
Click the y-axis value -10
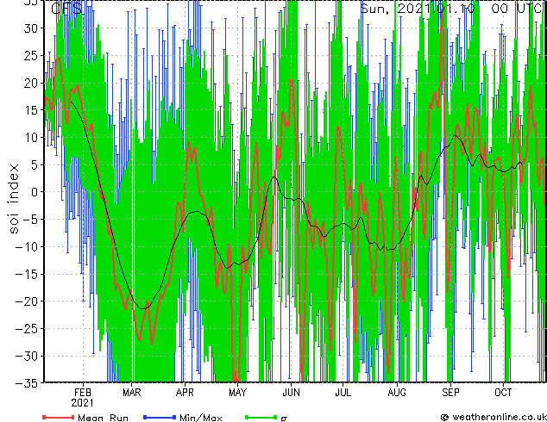(x=27, y=247)
